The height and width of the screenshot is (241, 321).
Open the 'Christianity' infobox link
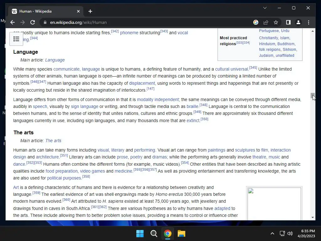point(269,38)
